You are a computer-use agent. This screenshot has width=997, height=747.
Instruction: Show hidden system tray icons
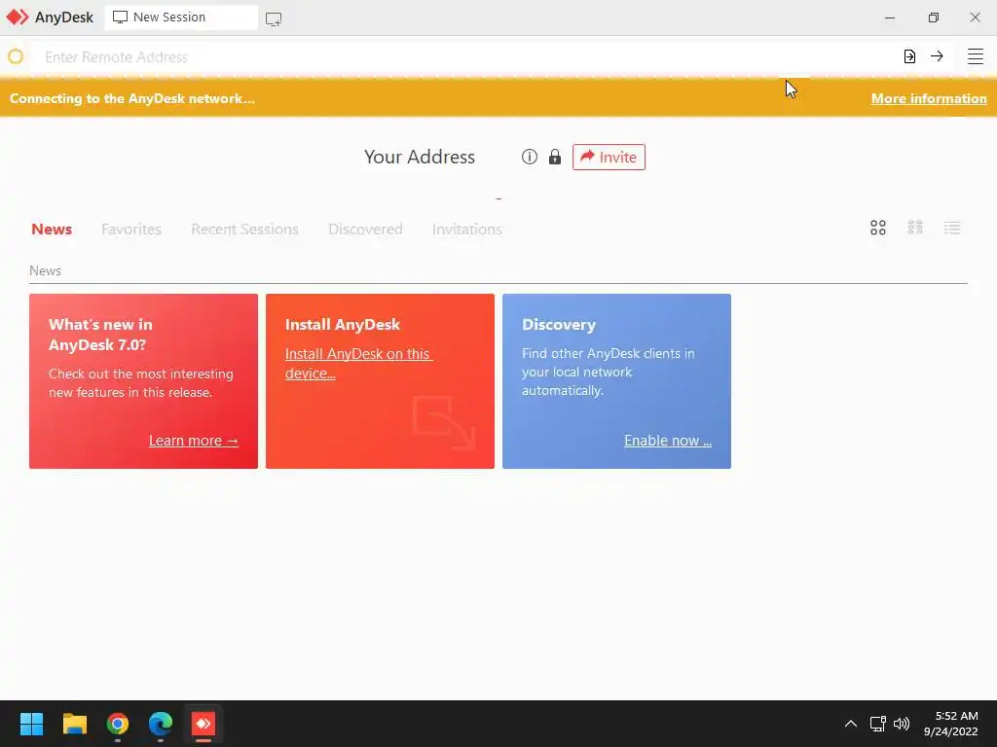[x=851, y=724]
